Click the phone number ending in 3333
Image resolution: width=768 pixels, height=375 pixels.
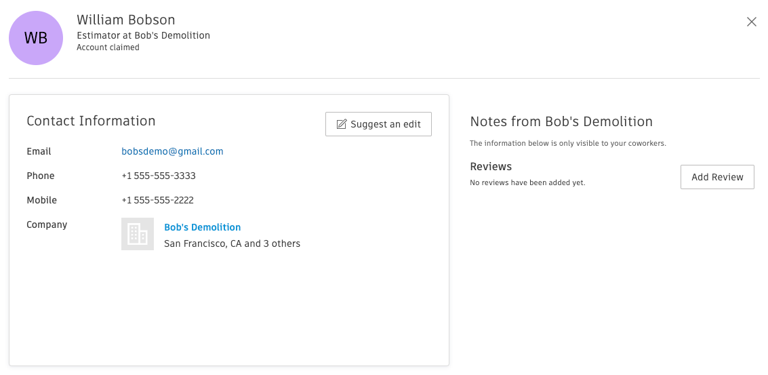click(x=159, y=176)
